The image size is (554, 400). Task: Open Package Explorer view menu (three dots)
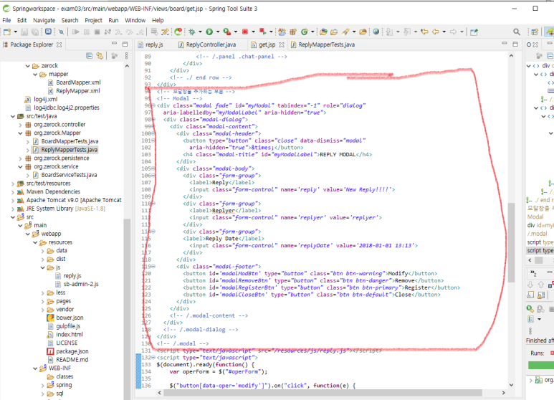click(x=126, y=55)
